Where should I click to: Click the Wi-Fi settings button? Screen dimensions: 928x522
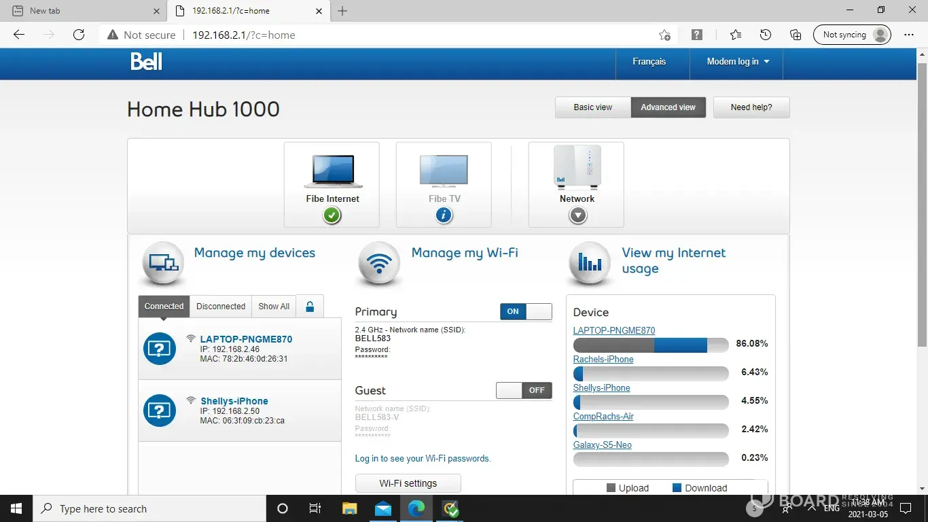[408, 483]
